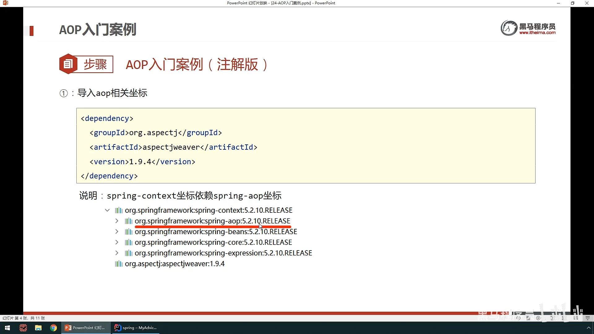Open Google Chrome from taskbar
The height and width of the screenshot is (334, 594).
54,328
